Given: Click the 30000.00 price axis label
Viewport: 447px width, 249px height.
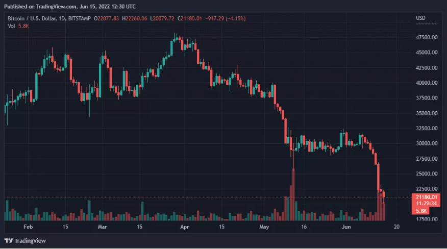Looking at the screenshot, I should pyautogui.click(x=427, y=143).
